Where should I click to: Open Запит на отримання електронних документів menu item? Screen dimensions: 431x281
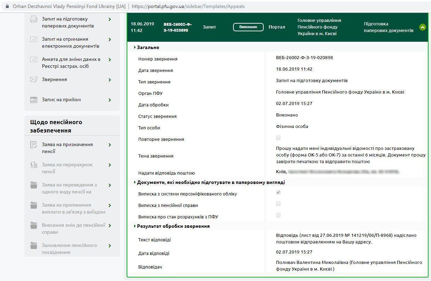[71, 43]
